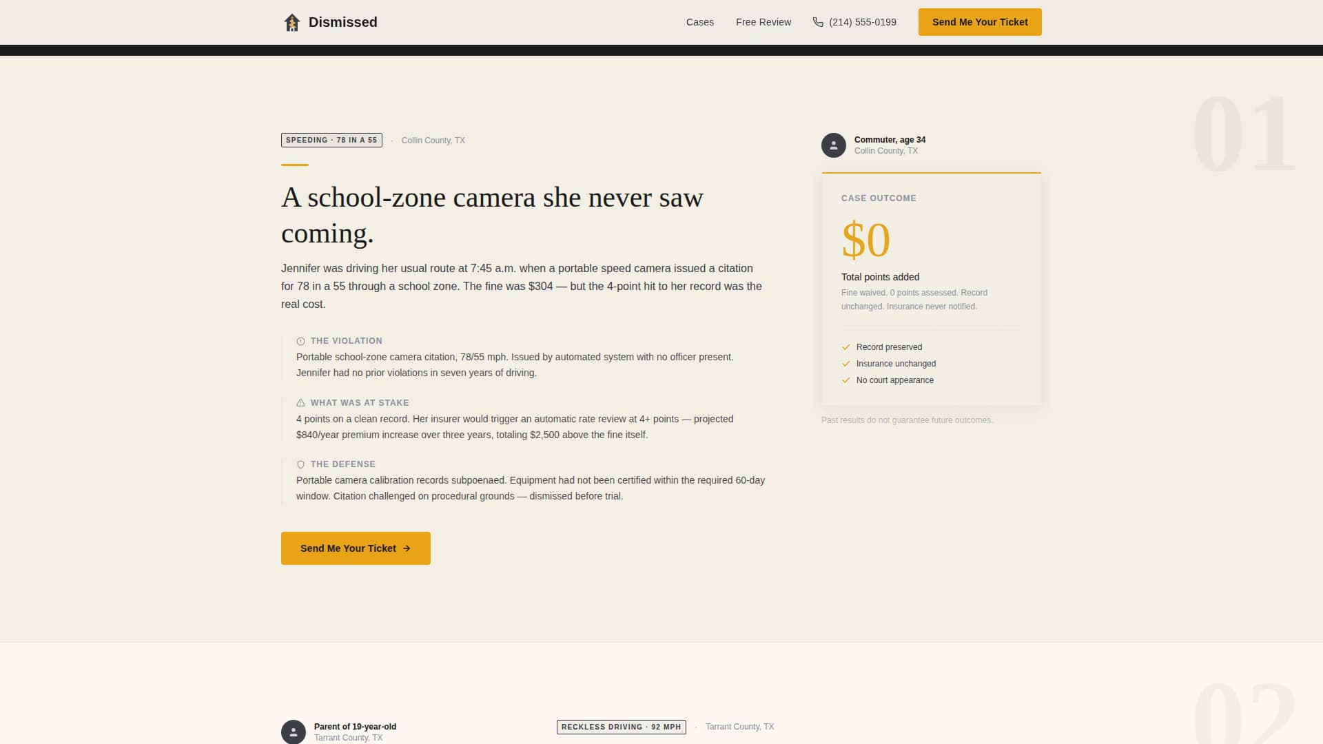Click the commuter avatar icon above CASE OUTCOME
Viewport: 1323px width, 744px height.
point(834,145)
